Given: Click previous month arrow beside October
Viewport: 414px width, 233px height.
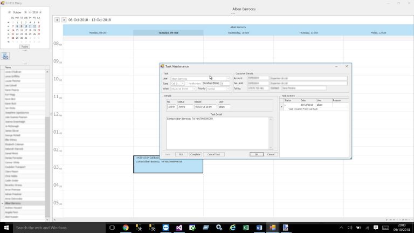Looking at the screenshot, I should click(x=8, y=11).
